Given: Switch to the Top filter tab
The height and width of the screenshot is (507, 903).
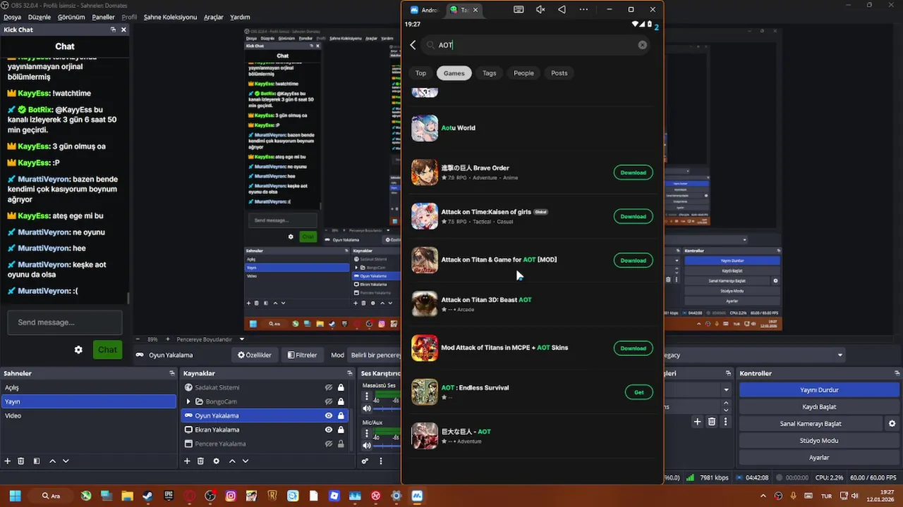Looking at the screenshot, I should 420,73.
